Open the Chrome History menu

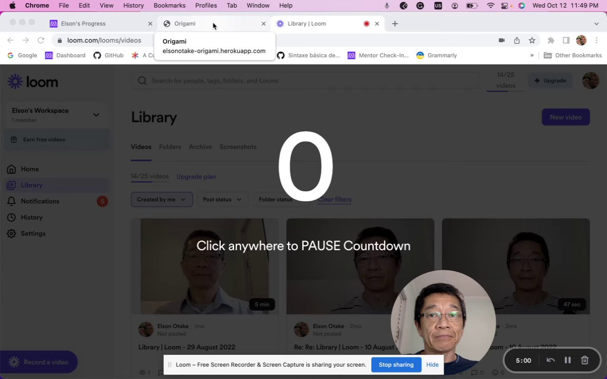tap(133, 5)
